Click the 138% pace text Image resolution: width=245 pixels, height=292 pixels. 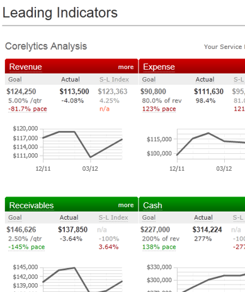[x=159, y=247]
